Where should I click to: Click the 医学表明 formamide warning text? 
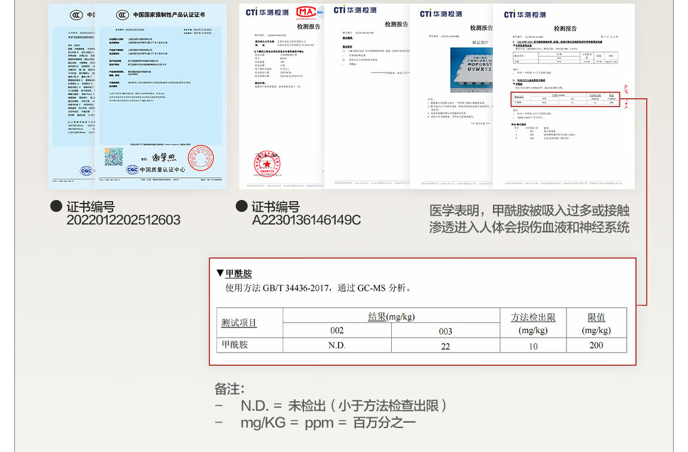(529, 219)
